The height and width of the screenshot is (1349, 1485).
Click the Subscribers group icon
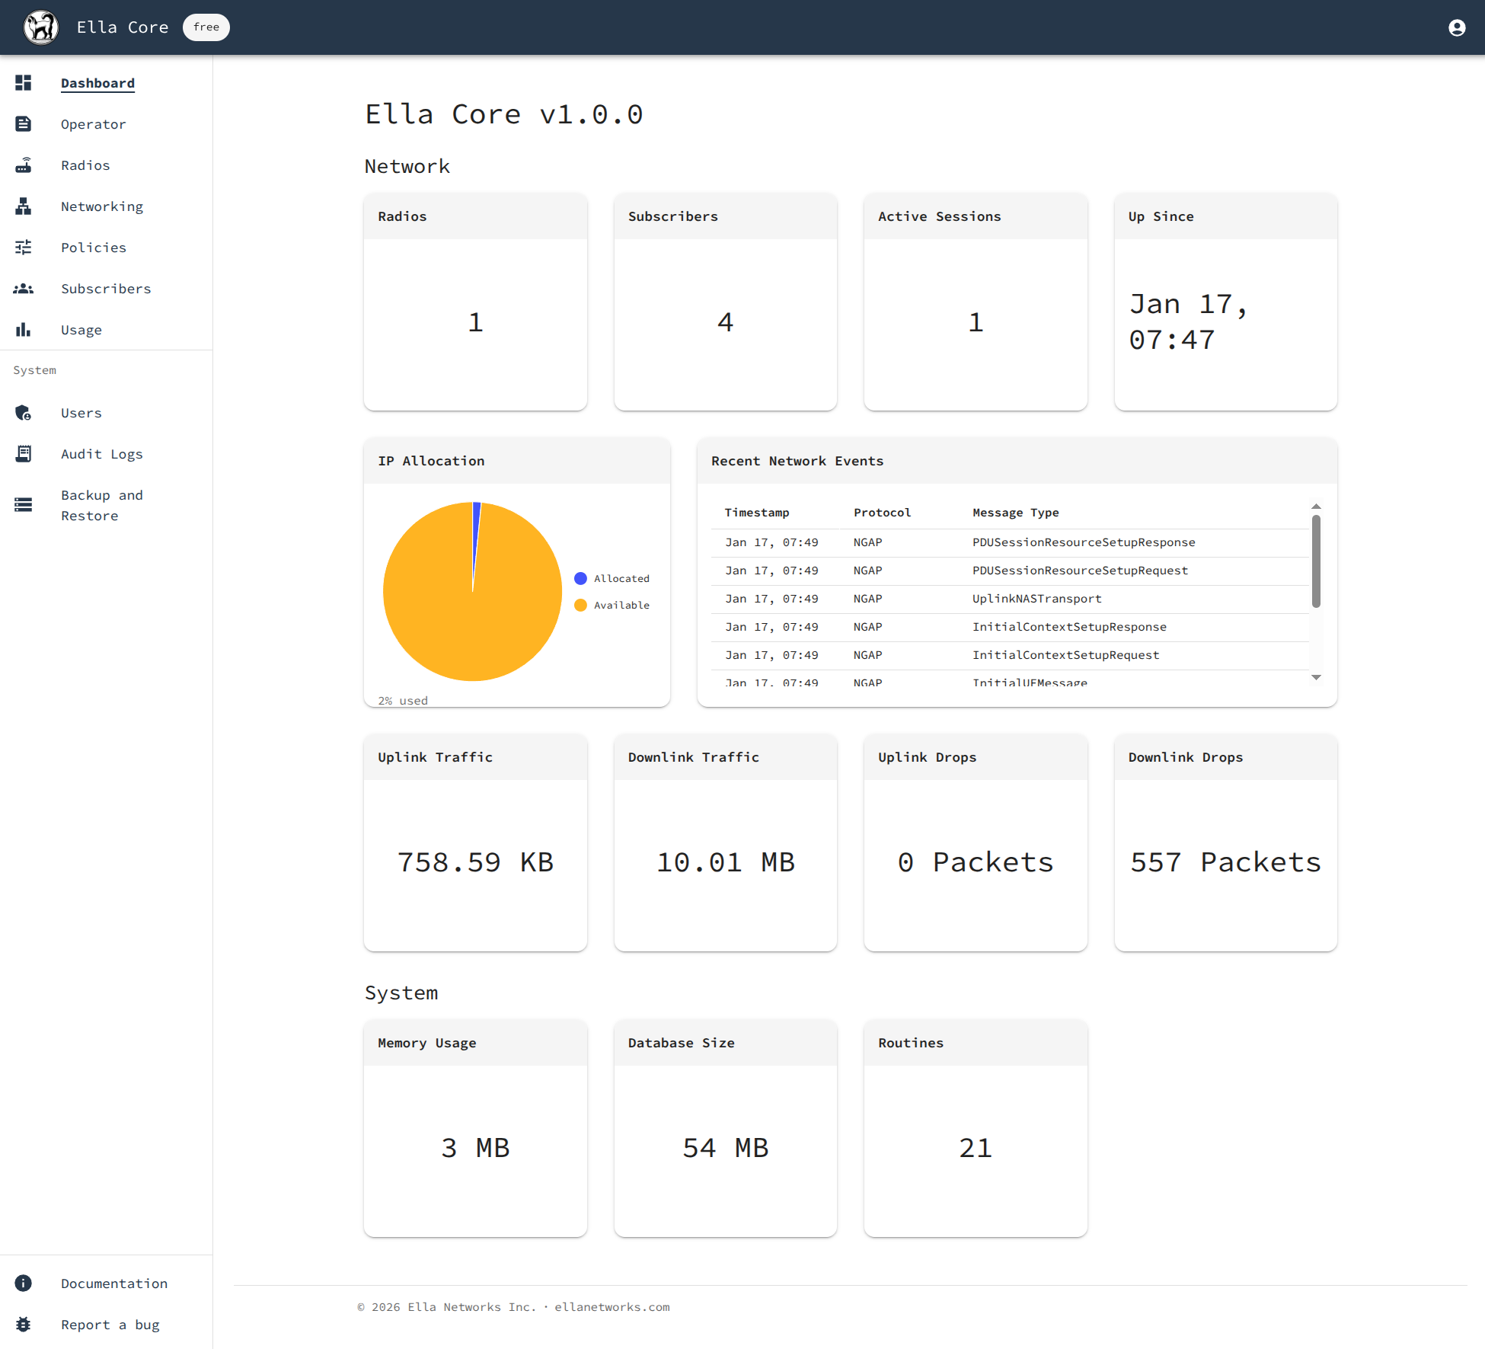pos(24,289)
